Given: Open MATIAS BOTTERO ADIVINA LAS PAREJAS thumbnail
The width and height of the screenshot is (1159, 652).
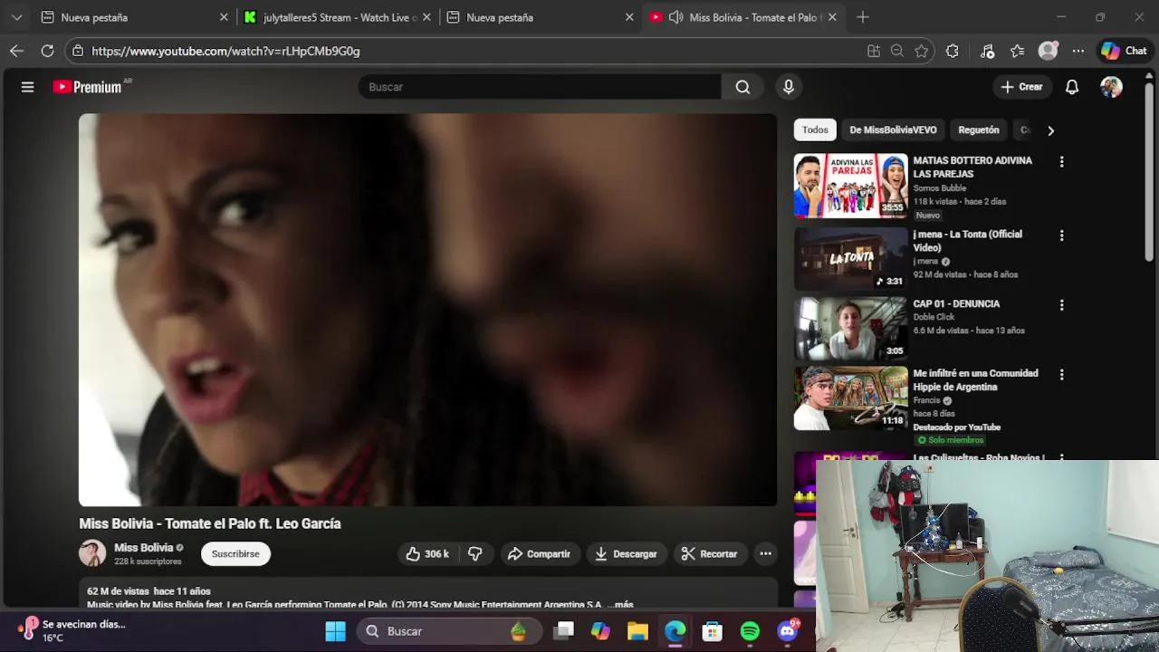Looking at the screenshot, I should pos(850,186).
